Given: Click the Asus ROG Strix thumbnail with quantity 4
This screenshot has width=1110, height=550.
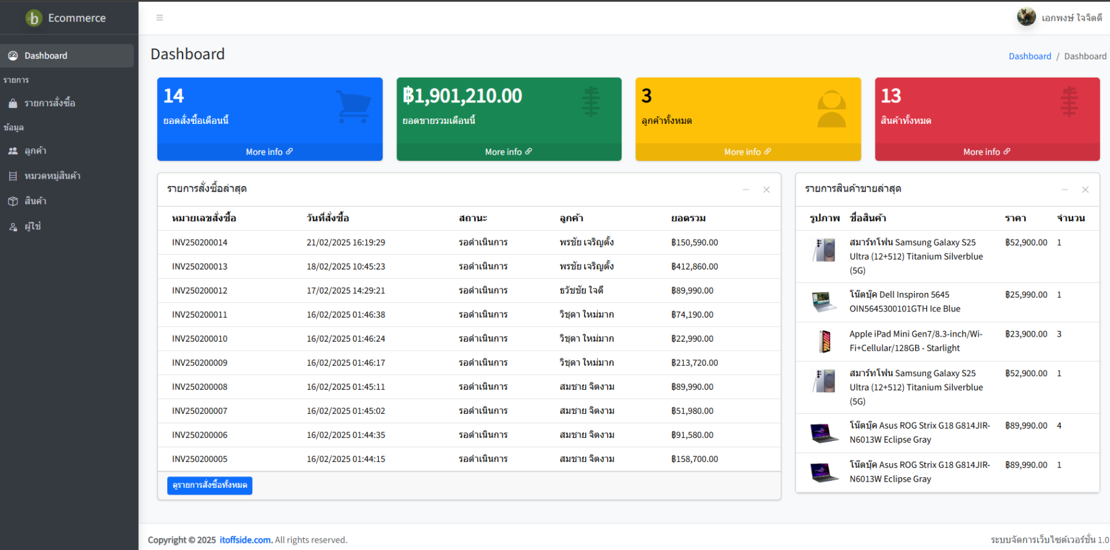Looking at the screenshot, I should point(824,432).
